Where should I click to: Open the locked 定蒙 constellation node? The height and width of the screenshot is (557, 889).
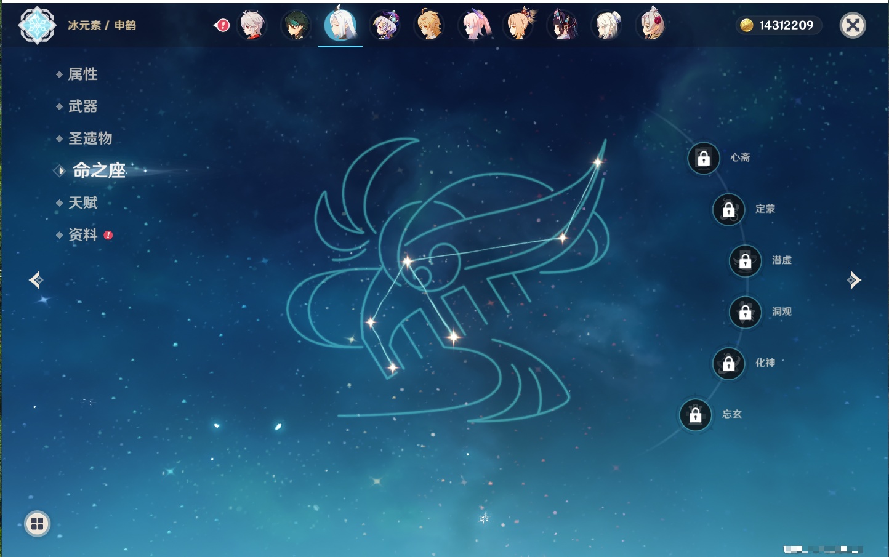click(729, 210)
